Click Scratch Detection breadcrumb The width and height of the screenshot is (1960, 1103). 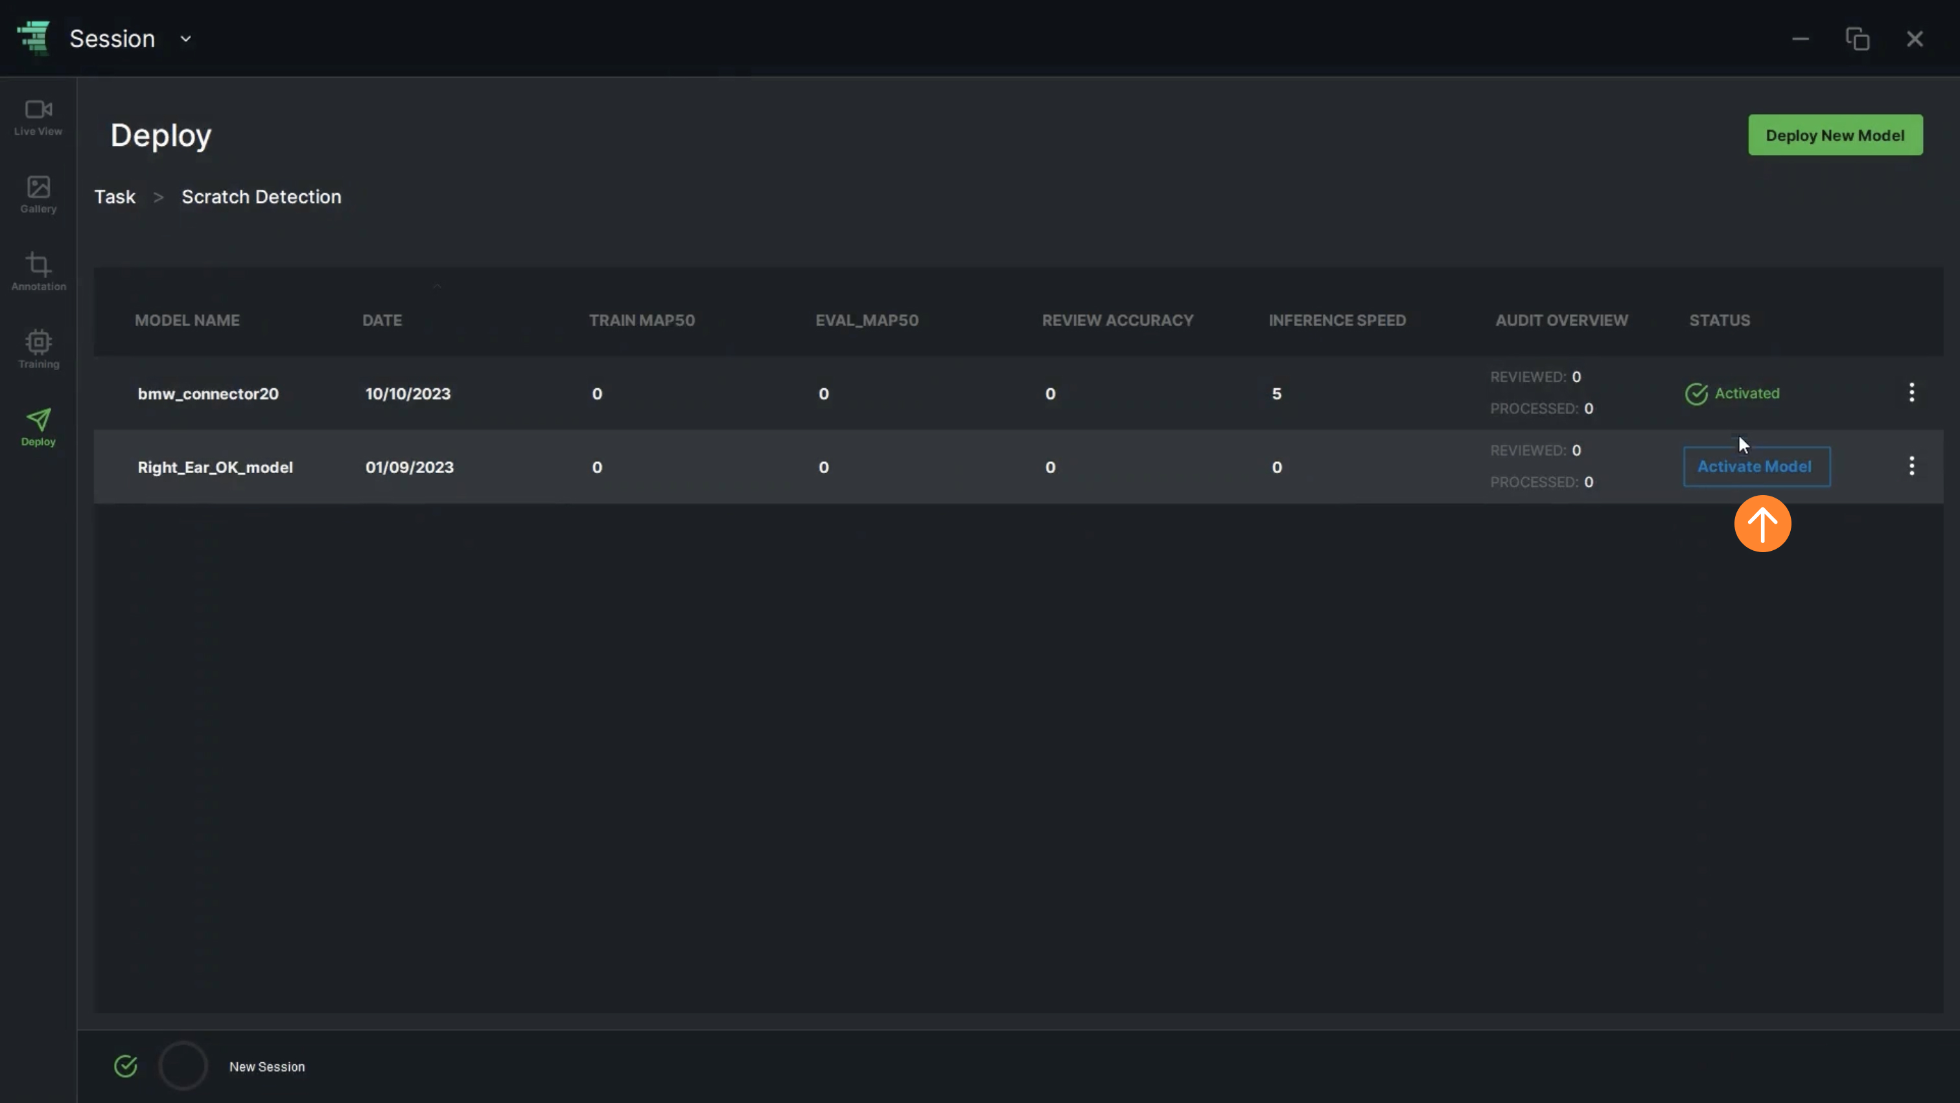tap(261, 197)
